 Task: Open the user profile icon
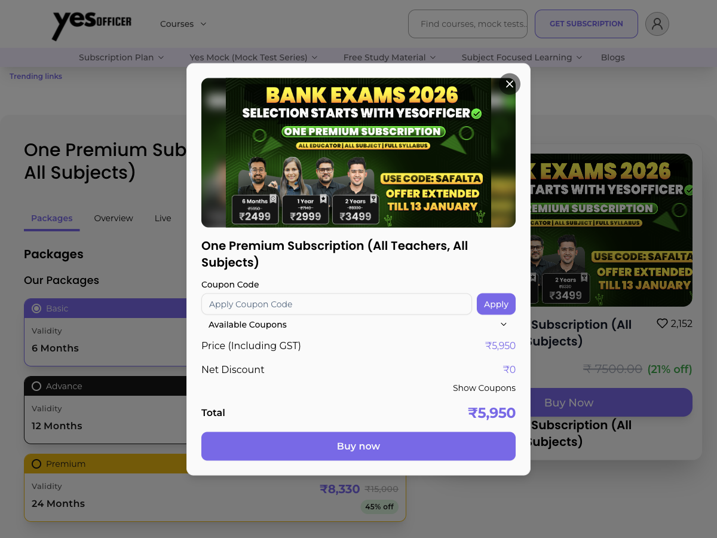pos(657,24)
